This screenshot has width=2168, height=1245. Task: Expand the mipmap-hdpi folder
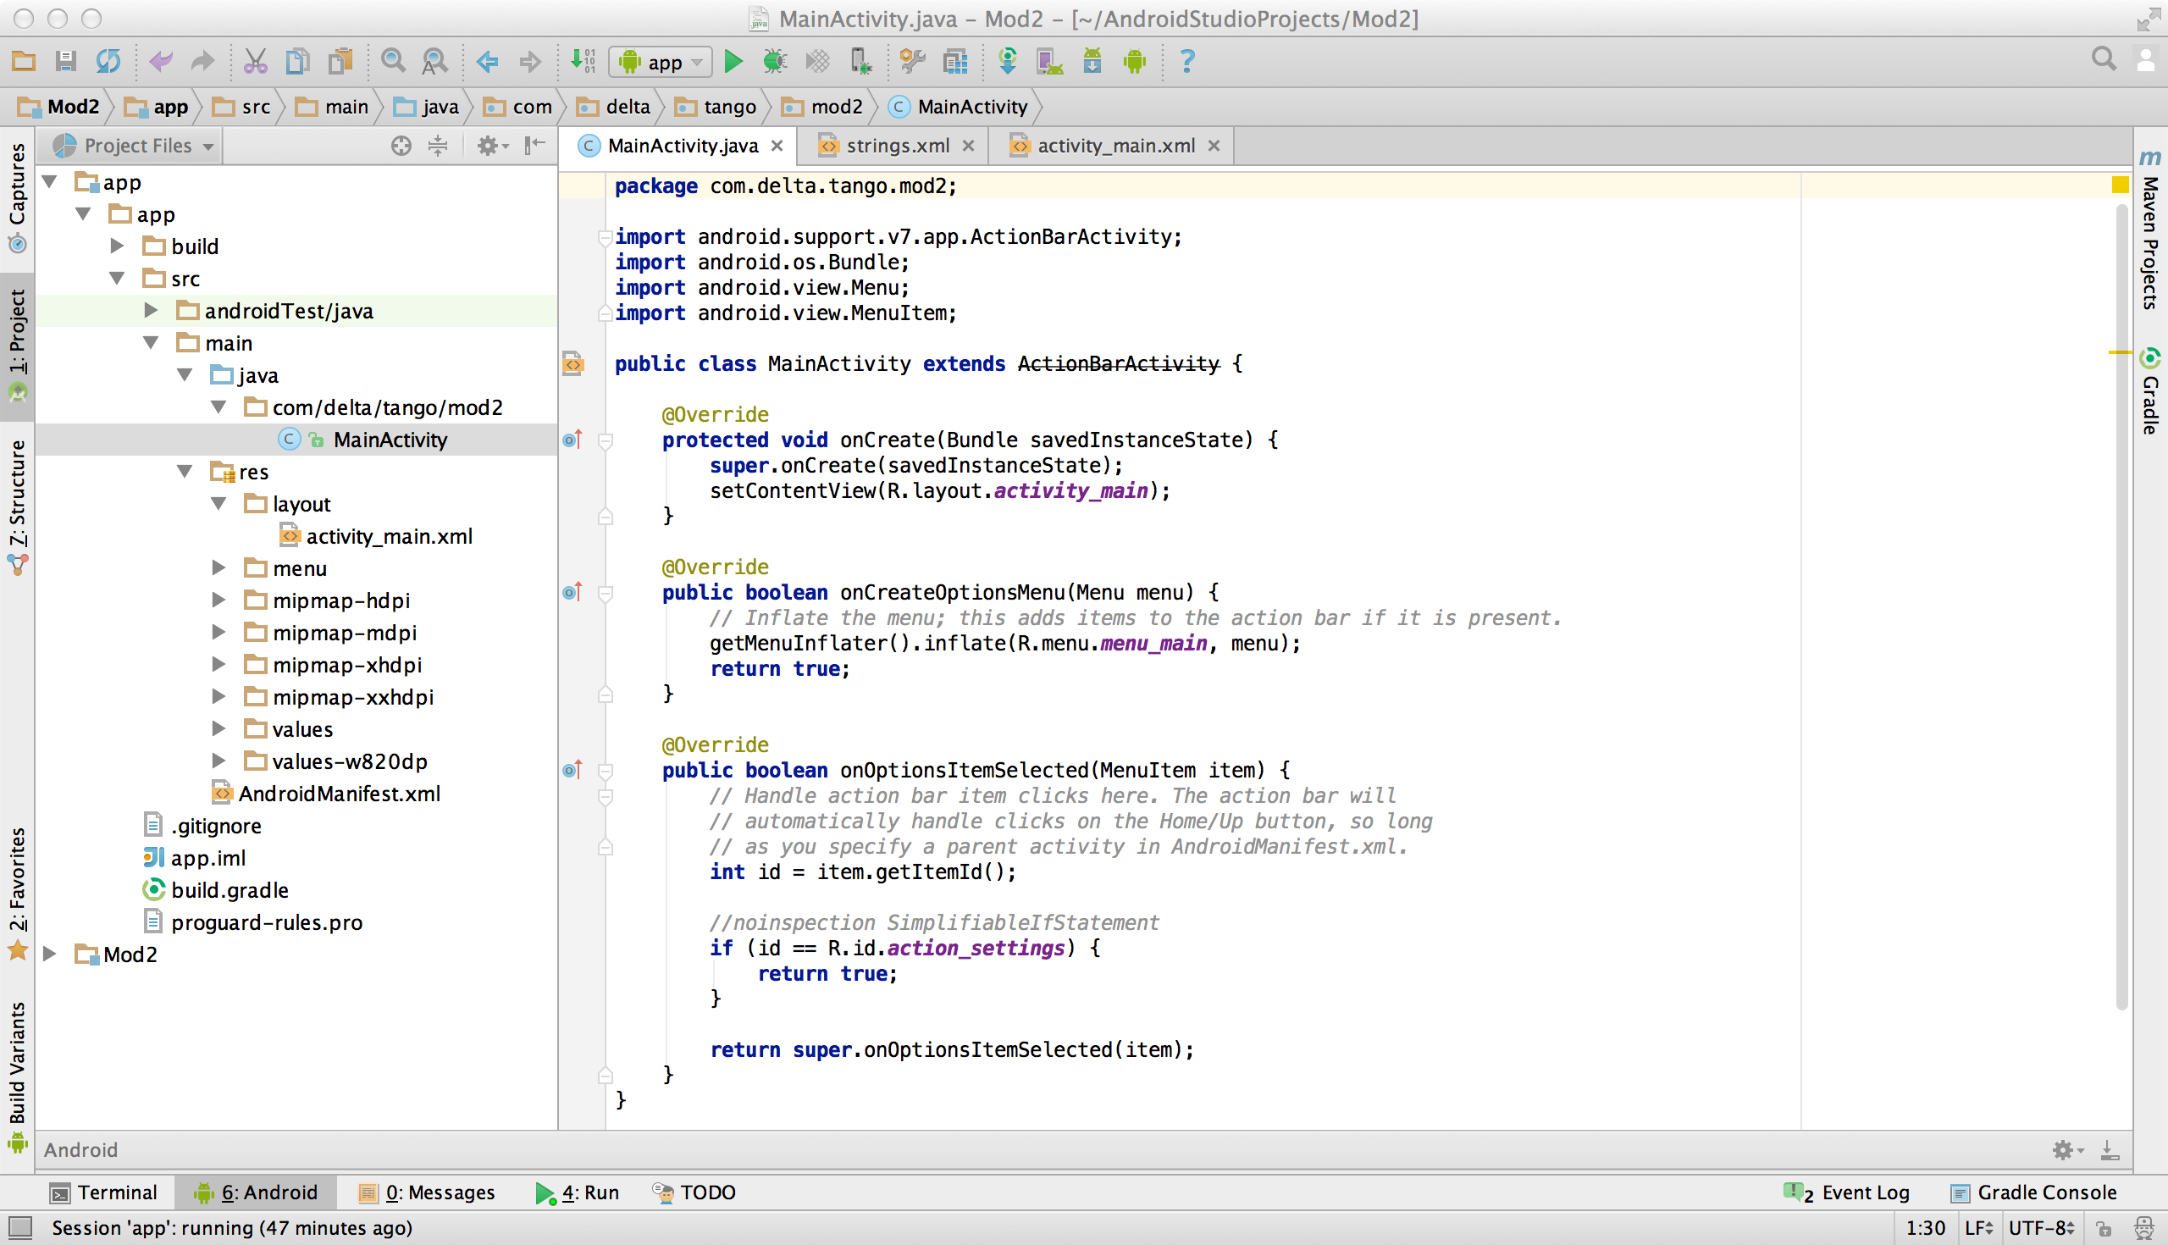[x=218, y=600]
